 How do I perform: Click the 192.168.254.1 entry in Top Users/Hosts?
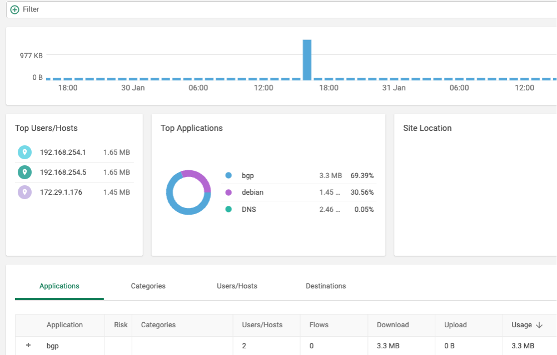pyautogui.click(x=62, y=152)
